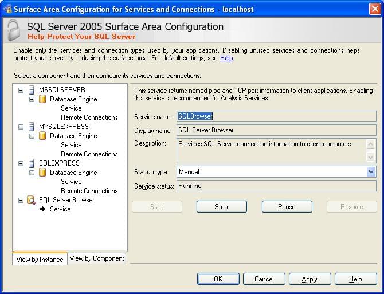Collapse the MSSQLSERVER tree node
384x294 pixels.
point(21,90)
